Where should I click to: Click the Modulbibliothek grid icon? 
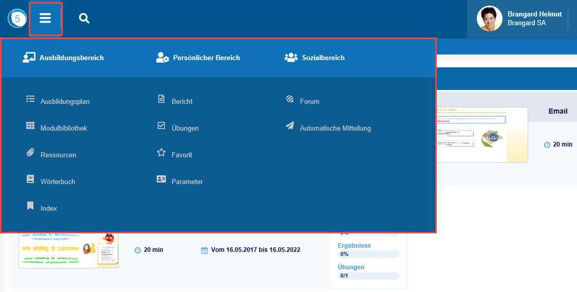pos(30,126)
